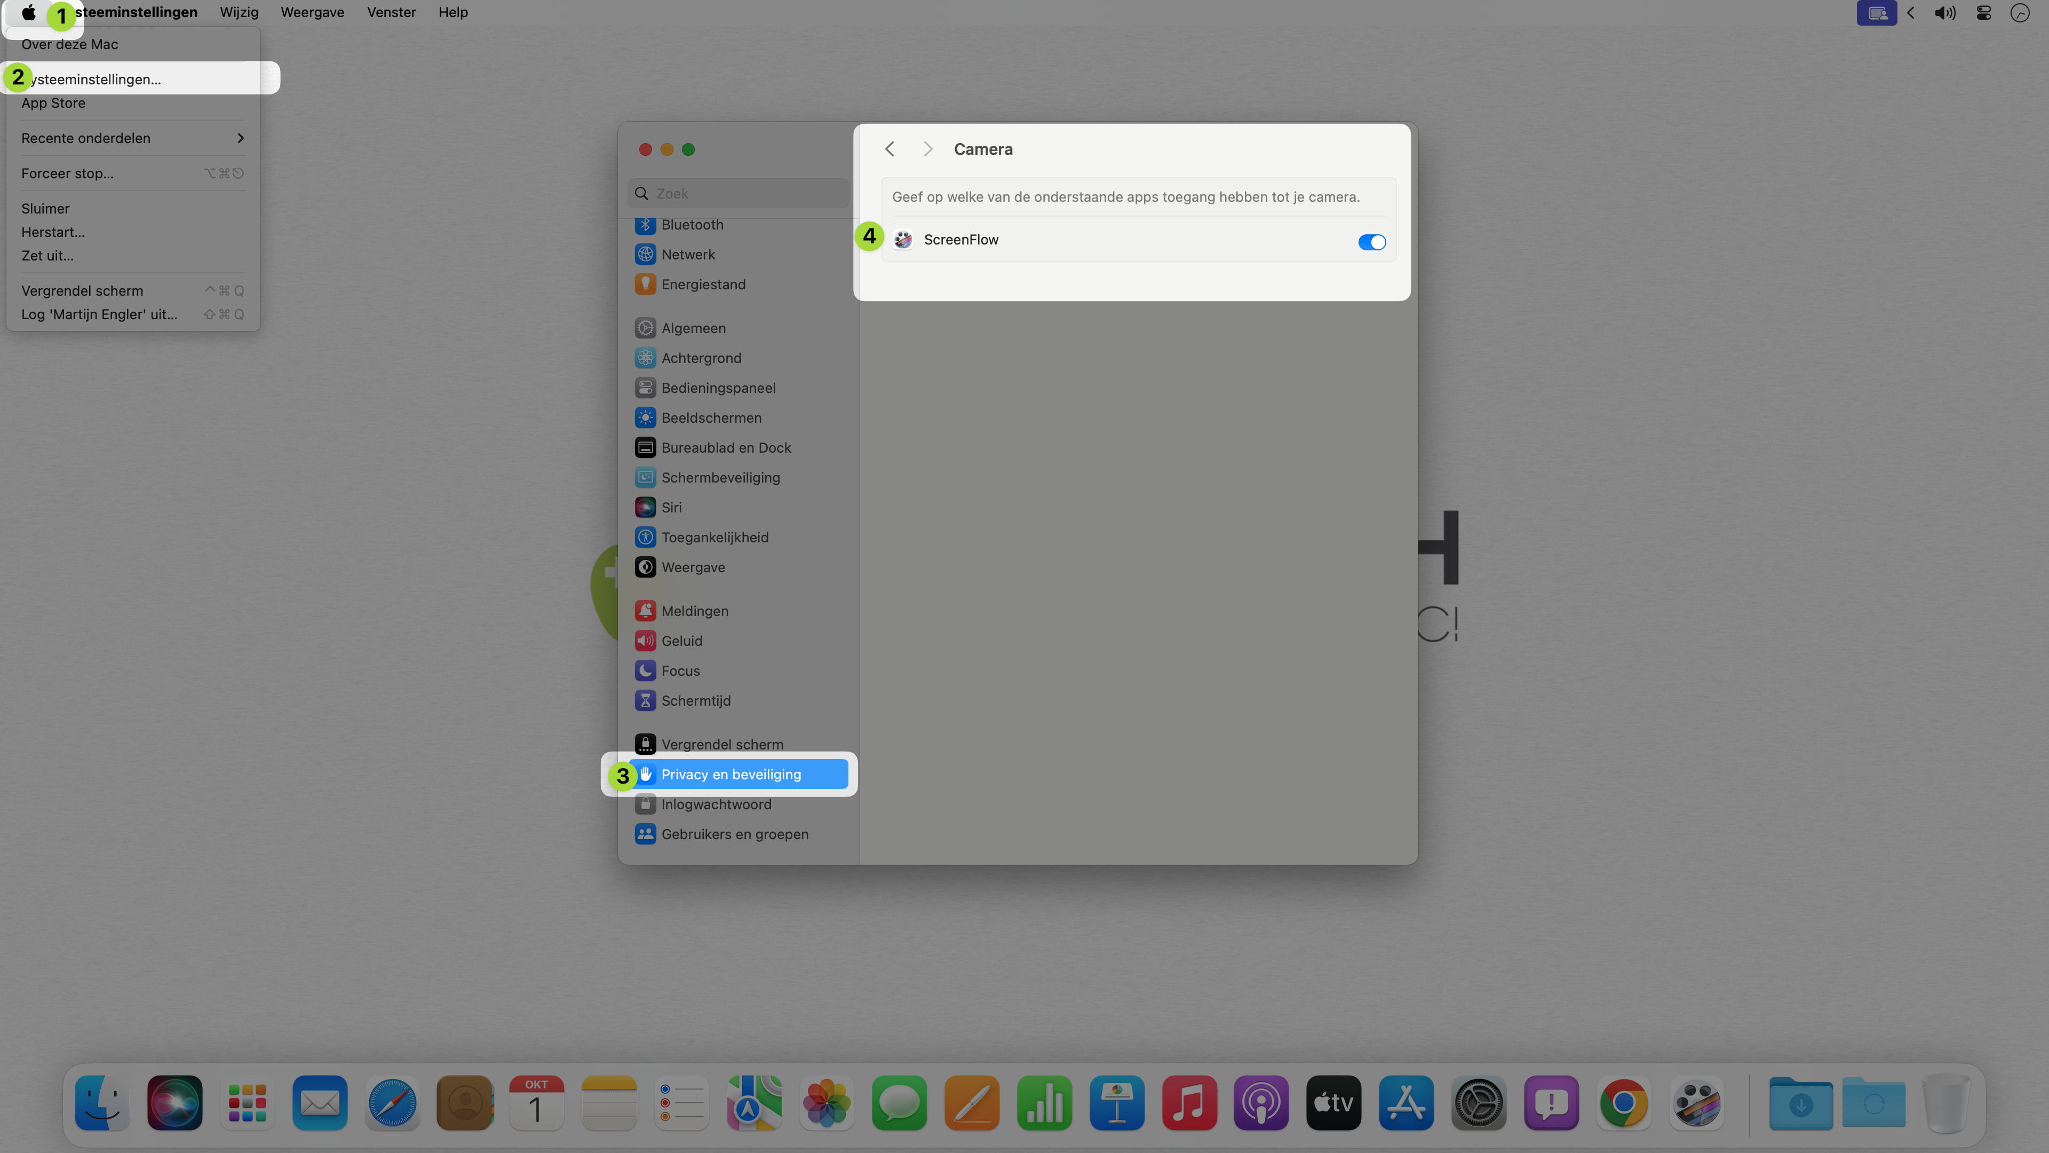Open System Settings gear in Dock
Viewport: 2049px width, 1153px height.
click(1479, 1104)
